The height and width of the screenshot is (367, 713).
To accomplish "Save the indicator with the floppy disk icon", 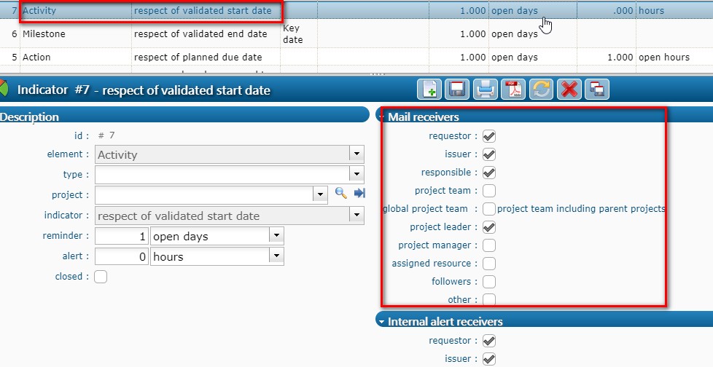I will [x=457, y=90].
